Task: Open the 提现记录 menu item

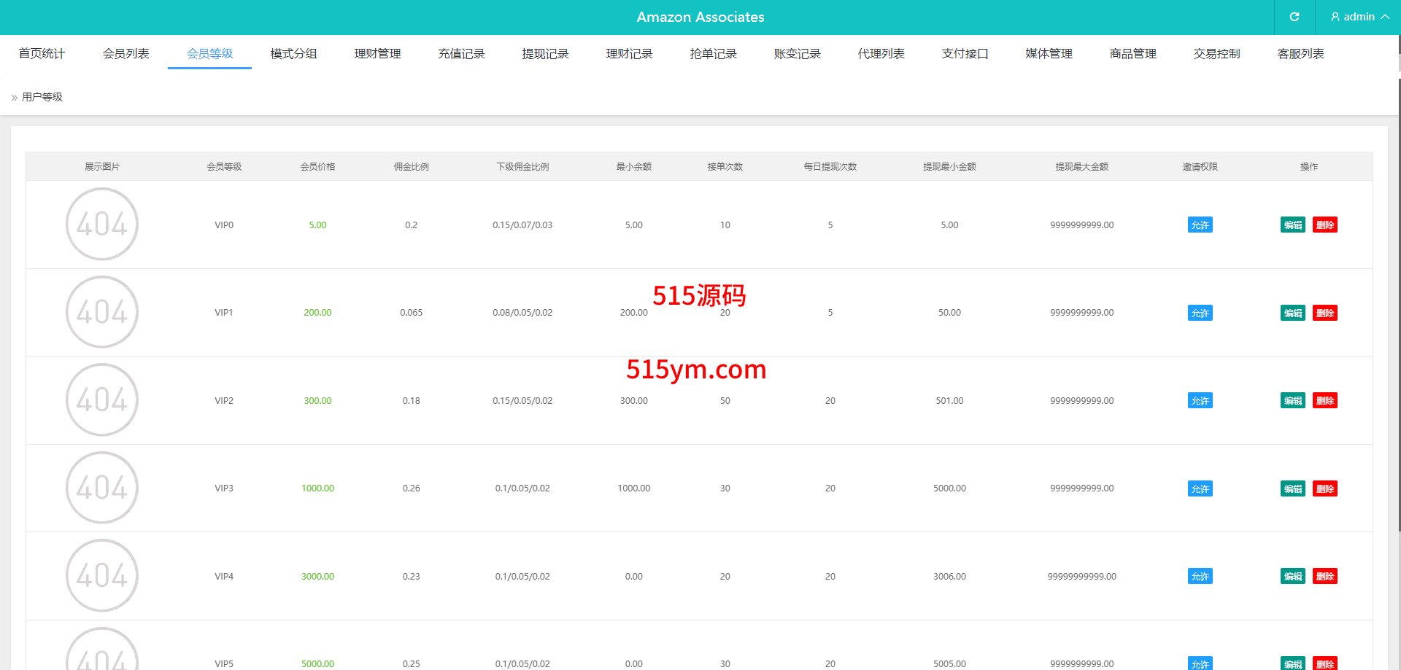Action: (545, 54)
